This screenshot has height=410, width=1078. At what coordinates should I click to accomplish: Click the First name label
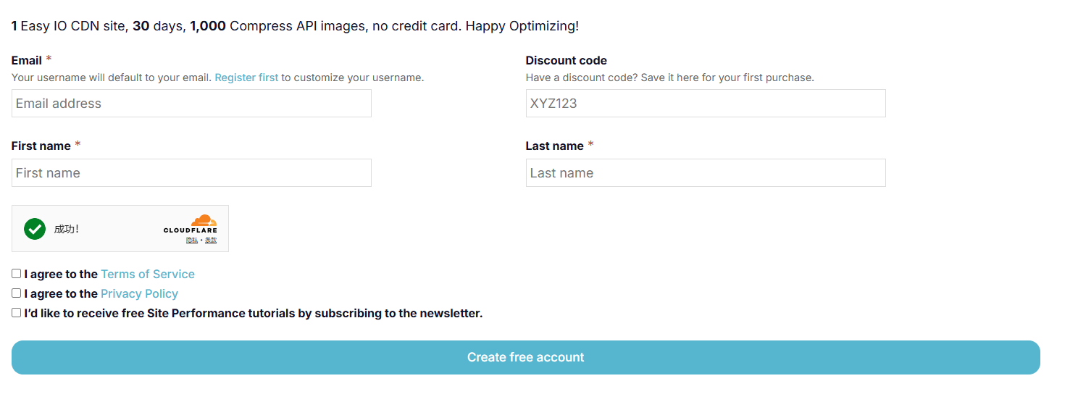coord(41,146)
